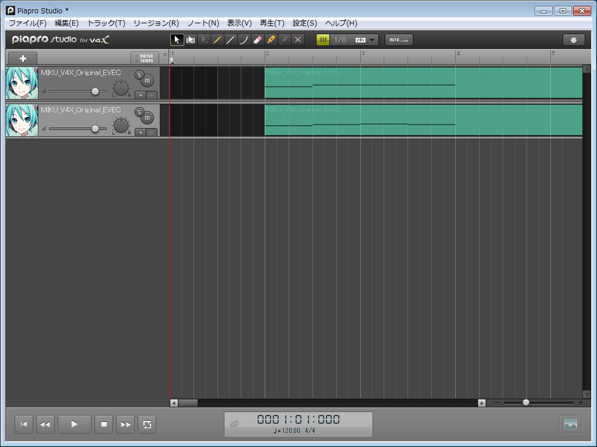Open the ヘルプ(H) menu
The height and width of the screenshot is (447, 597).
click(x=341, y=23)
